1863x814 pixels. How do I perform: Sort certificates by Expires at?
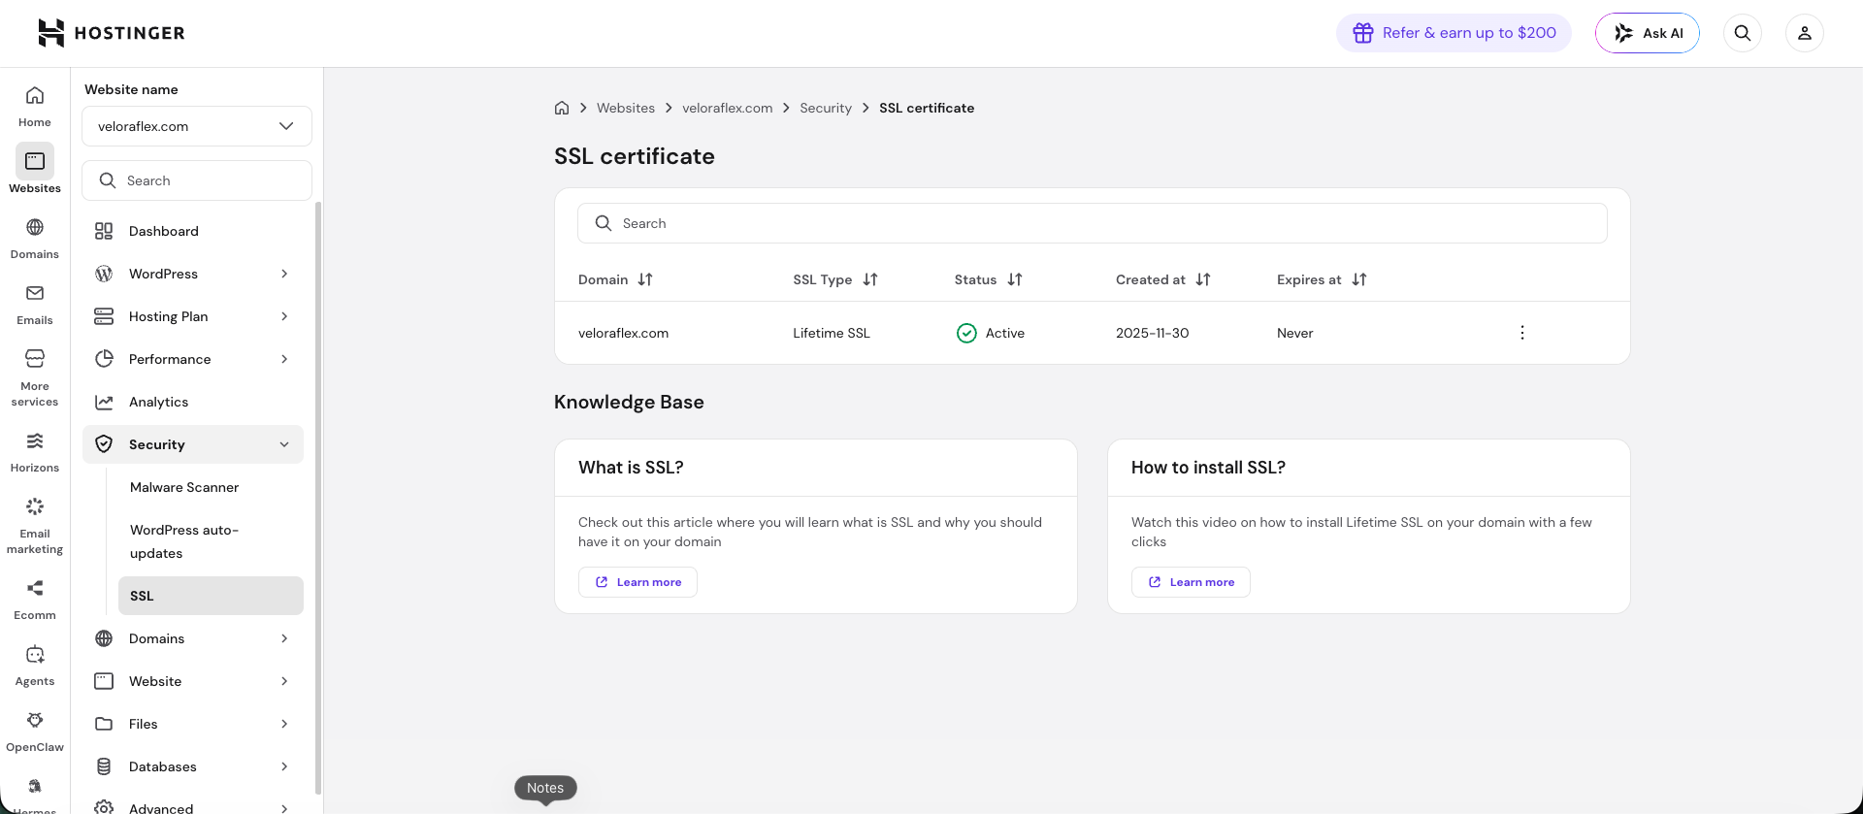pyautogui.click(x=1322, y=279)
